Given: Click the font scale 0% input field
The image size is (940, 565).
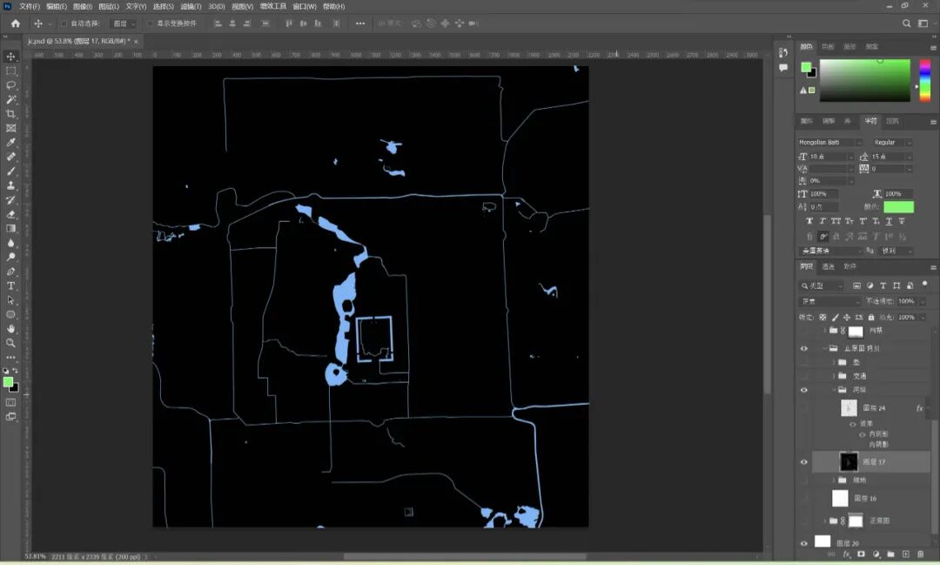Looking at the screenshot, I should click(829, 180).
